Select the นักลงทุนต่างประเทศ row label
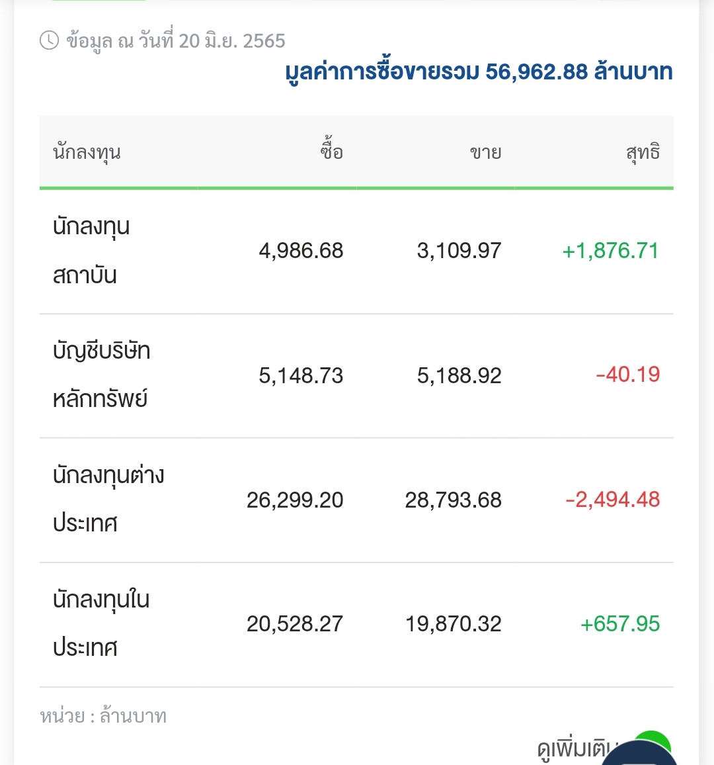This screenshot has height=765, width=714. point(108,500)
